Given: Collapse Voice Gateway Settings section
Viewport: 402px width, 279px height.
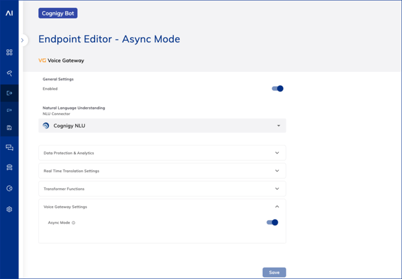Looking at the screenshot, I should [162, 207].
